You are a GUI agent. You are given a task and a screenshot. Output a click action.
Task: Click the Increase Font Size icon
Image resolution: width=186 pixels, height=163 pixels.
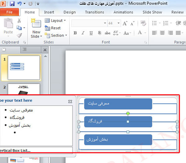click(x=125, y=23)
